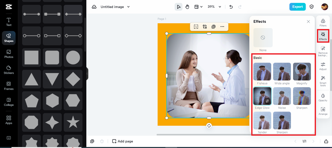Click the crop icon in floating toolbar

[x=196, y=27]
